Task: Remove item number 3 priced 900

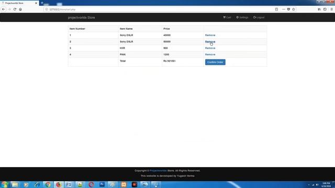Action: pyautogui.click(x=210, y=48)
